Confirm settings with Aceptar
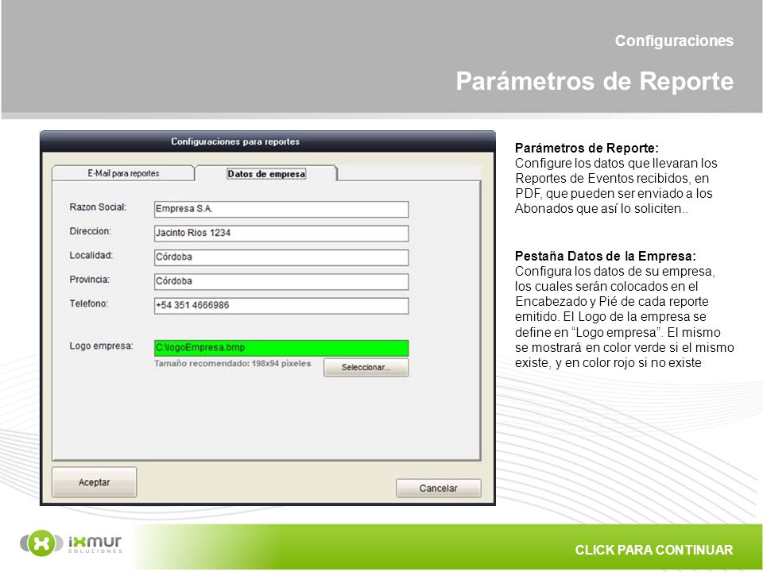Viewport: 763px width, 572px height. point(94,482)
